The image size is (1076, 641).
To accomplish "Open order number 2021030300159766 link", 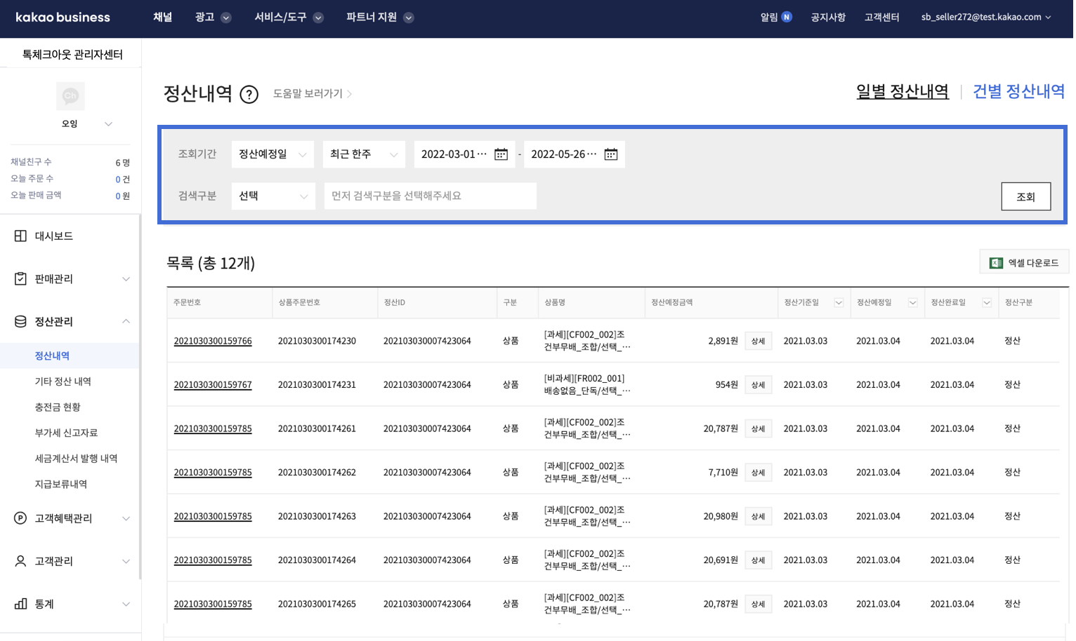I will click(x=213, y=341).
